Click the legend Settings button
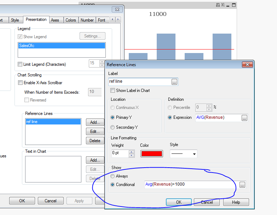This screenshot has height=215, width=277. click(x=92, y=36)
